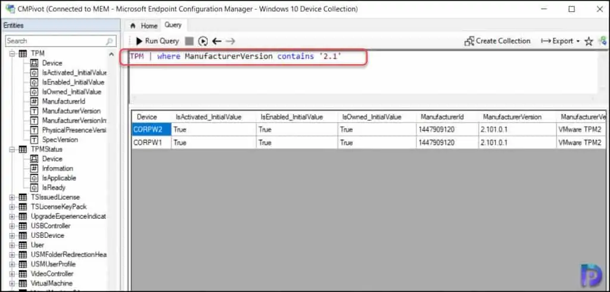Sort by IsOwned_InitialValue column header
Screen dimensions: 610x292
point(376,117)
